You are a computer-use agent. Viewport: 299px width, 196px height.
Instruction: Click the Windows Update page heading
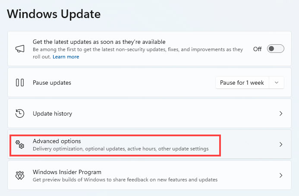coord(54,14)
